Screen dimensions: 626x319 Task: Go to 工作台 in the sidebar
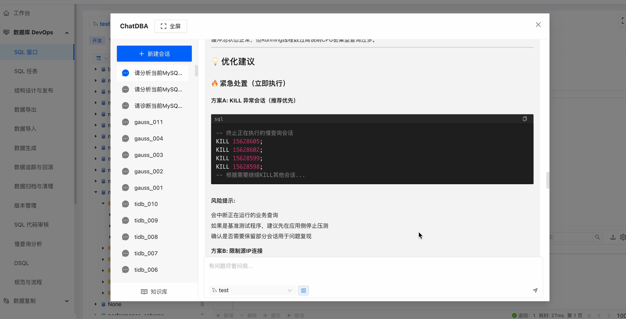tap(22, 13)
